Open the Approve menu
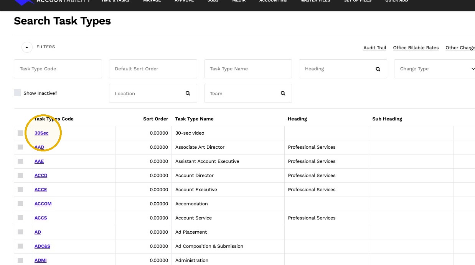Viewport: 475px width, 265px height. (x=184, y=1)
